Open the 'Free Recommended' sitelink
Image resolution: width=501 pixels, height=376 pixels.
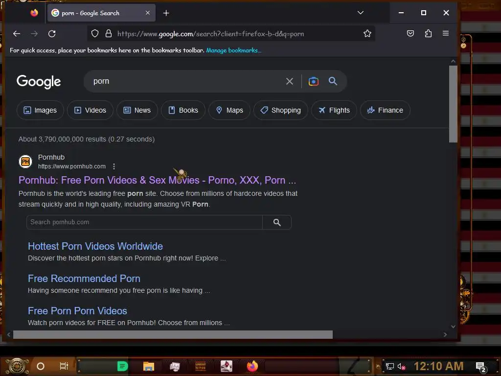84,279
